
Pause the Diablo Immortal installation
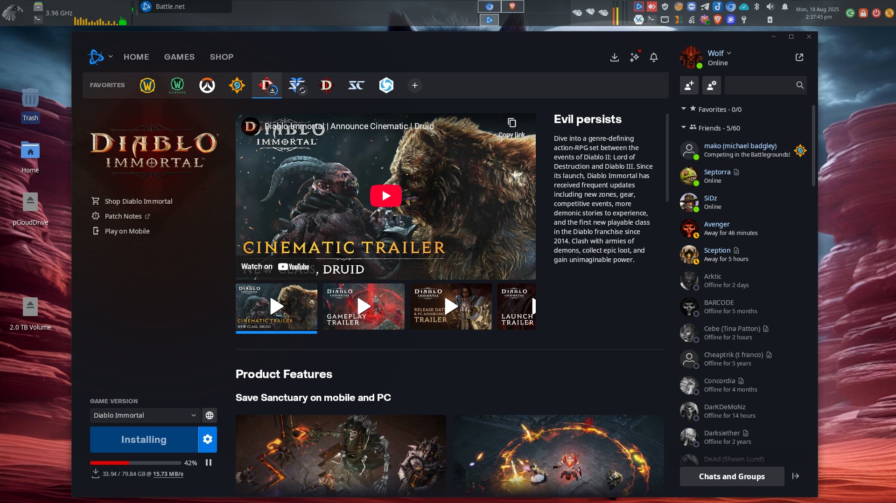[209, 462]
